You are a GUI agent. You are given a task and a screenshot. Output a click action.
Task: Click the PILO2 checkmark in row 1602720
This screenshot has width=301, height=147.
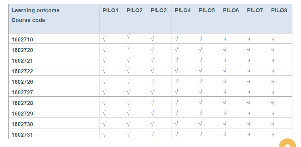128,46
